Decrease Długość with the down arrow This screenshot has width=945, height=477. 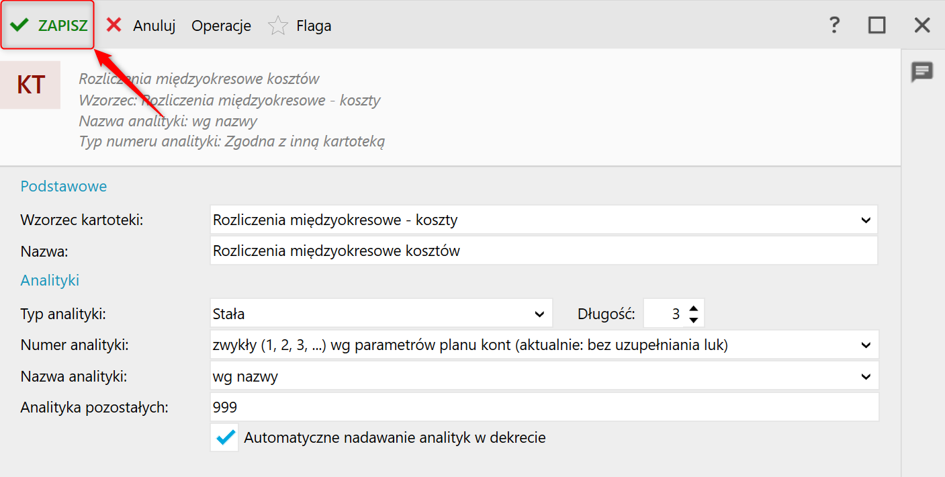(x=694, y=319)
